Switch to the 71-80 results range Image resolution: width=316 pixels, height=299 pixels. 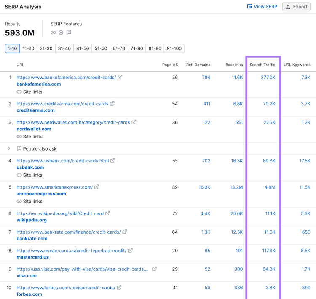[x=137, y=48]
